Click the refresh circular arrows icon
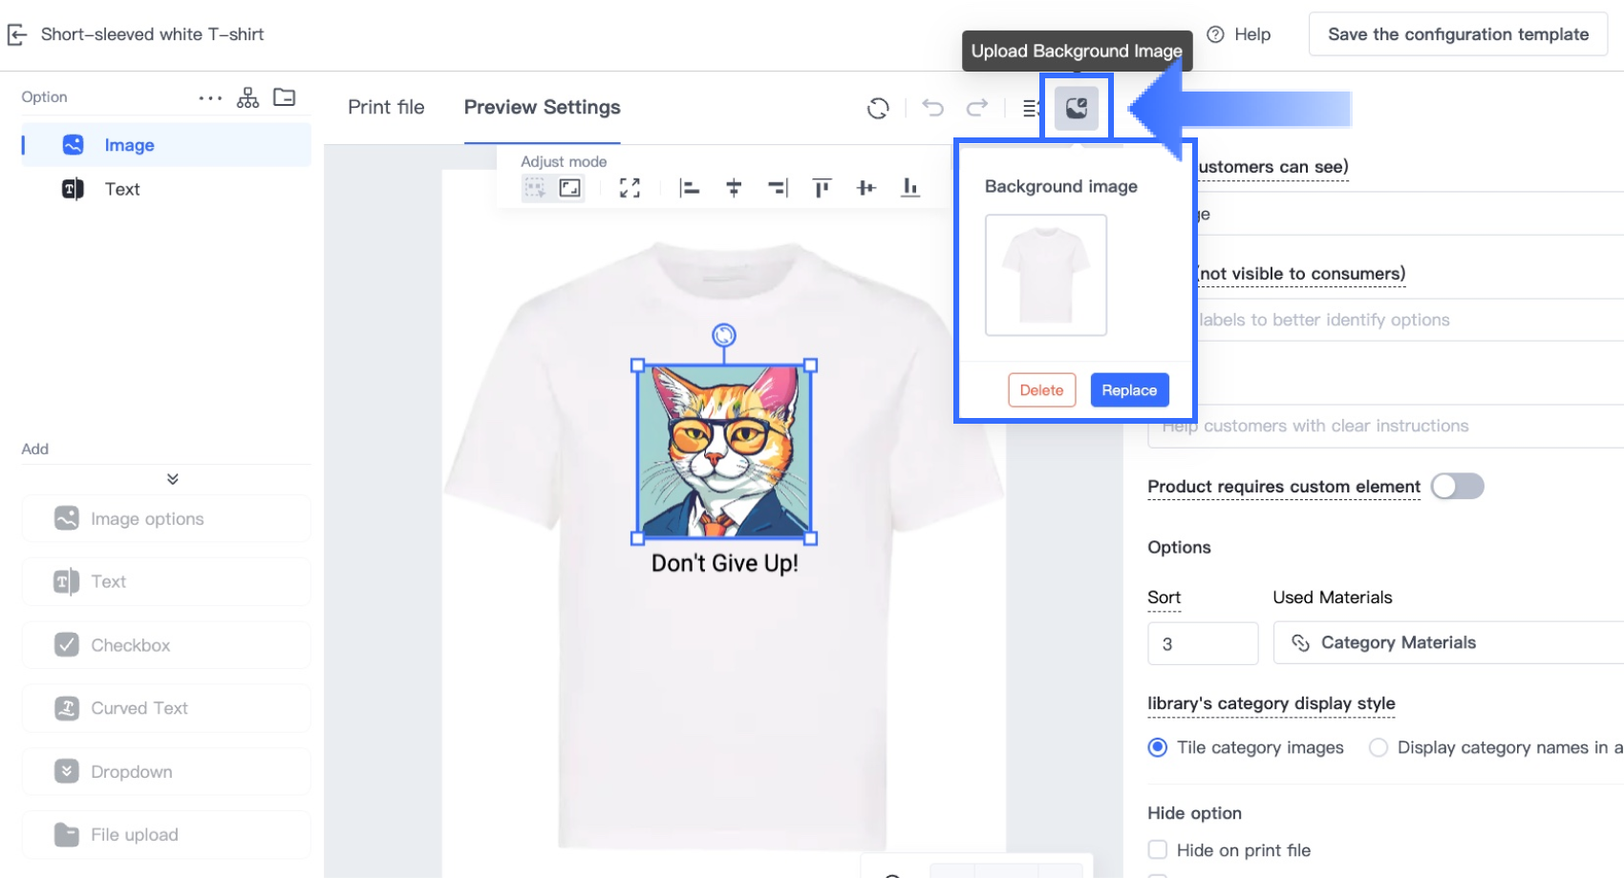1624x878 pixels. tap(877, 108)
